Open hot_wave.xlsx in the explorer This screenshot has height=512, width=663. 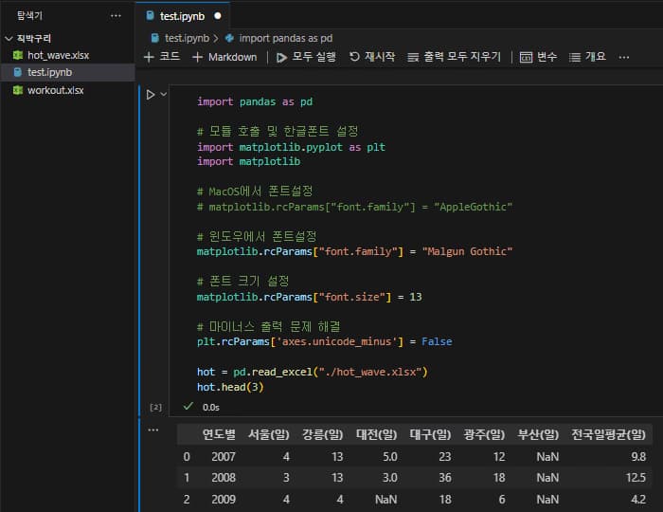tap(57, 55)
